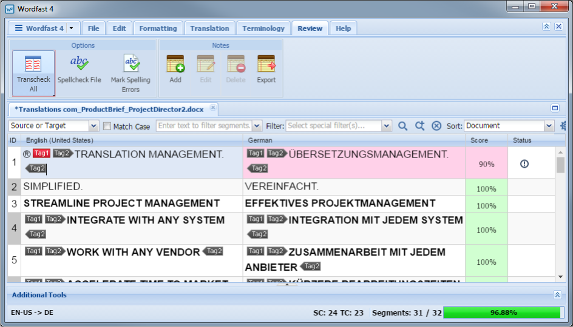Select the VEREINFACHT. target segment

click(354, 187)
